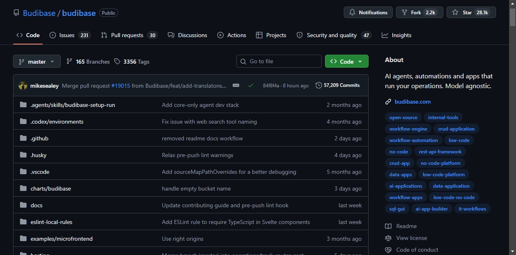516x255 pixels.
Task: Click folder icon for examples/microfrontend
Action: pos(23,239)
